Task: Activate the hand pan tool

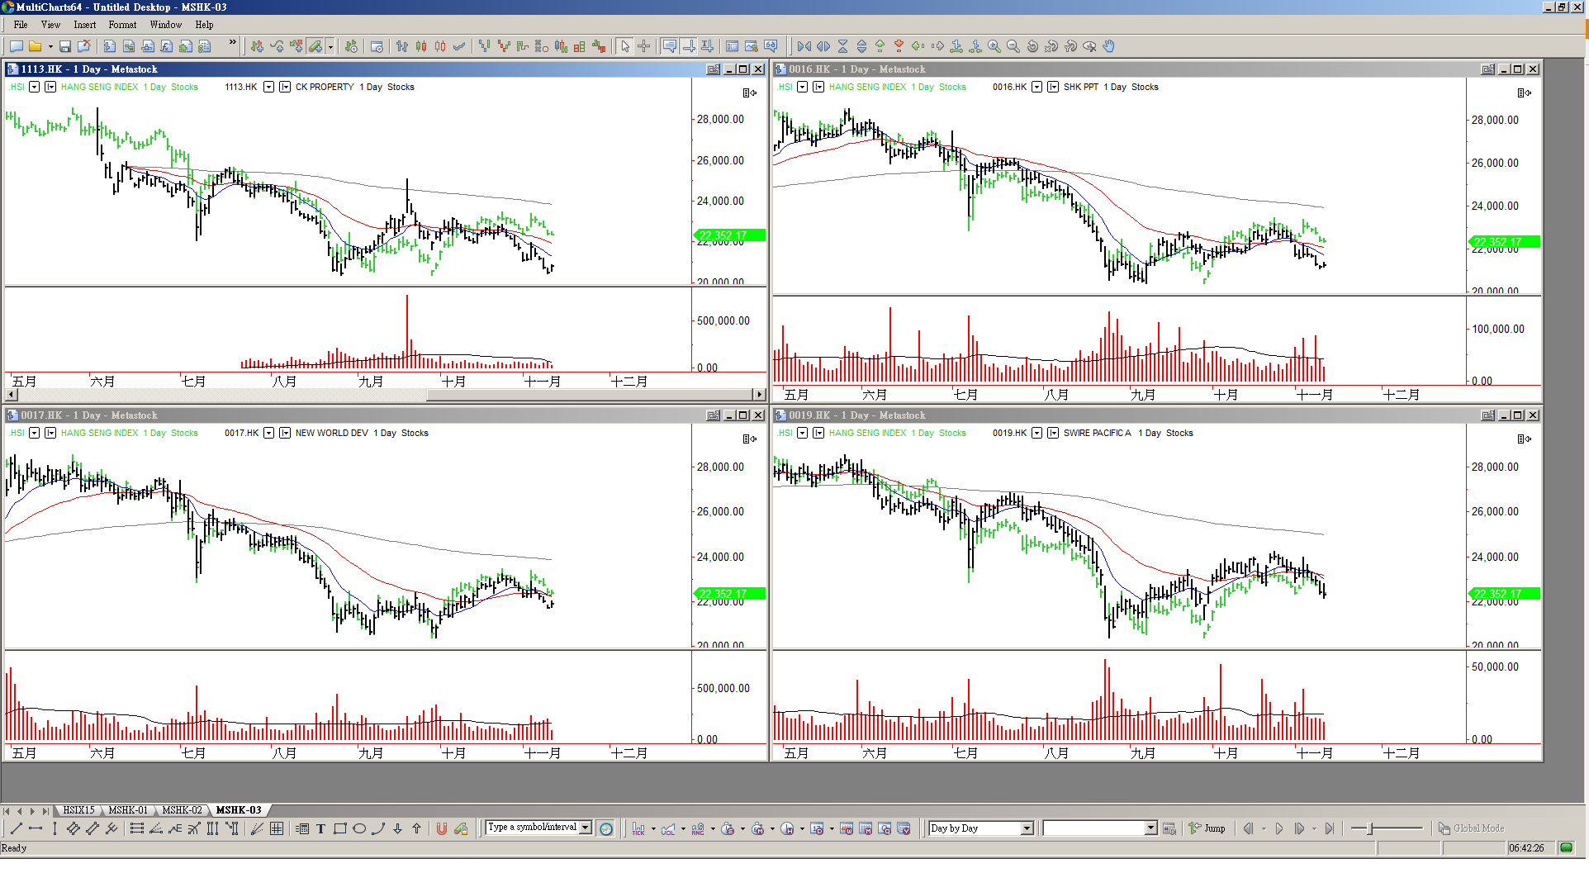Action: click(1108, 46)
